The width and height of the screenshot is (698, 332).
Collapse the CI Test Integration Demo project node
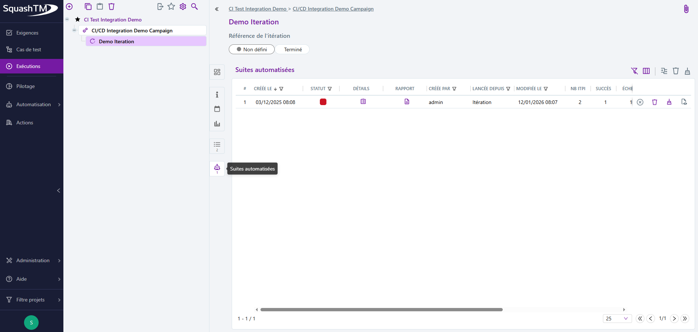pos(67,19)
